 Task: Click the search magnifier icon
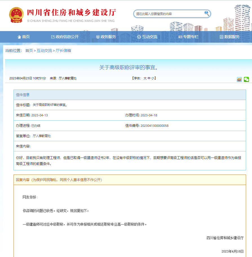tap(206, 14)
